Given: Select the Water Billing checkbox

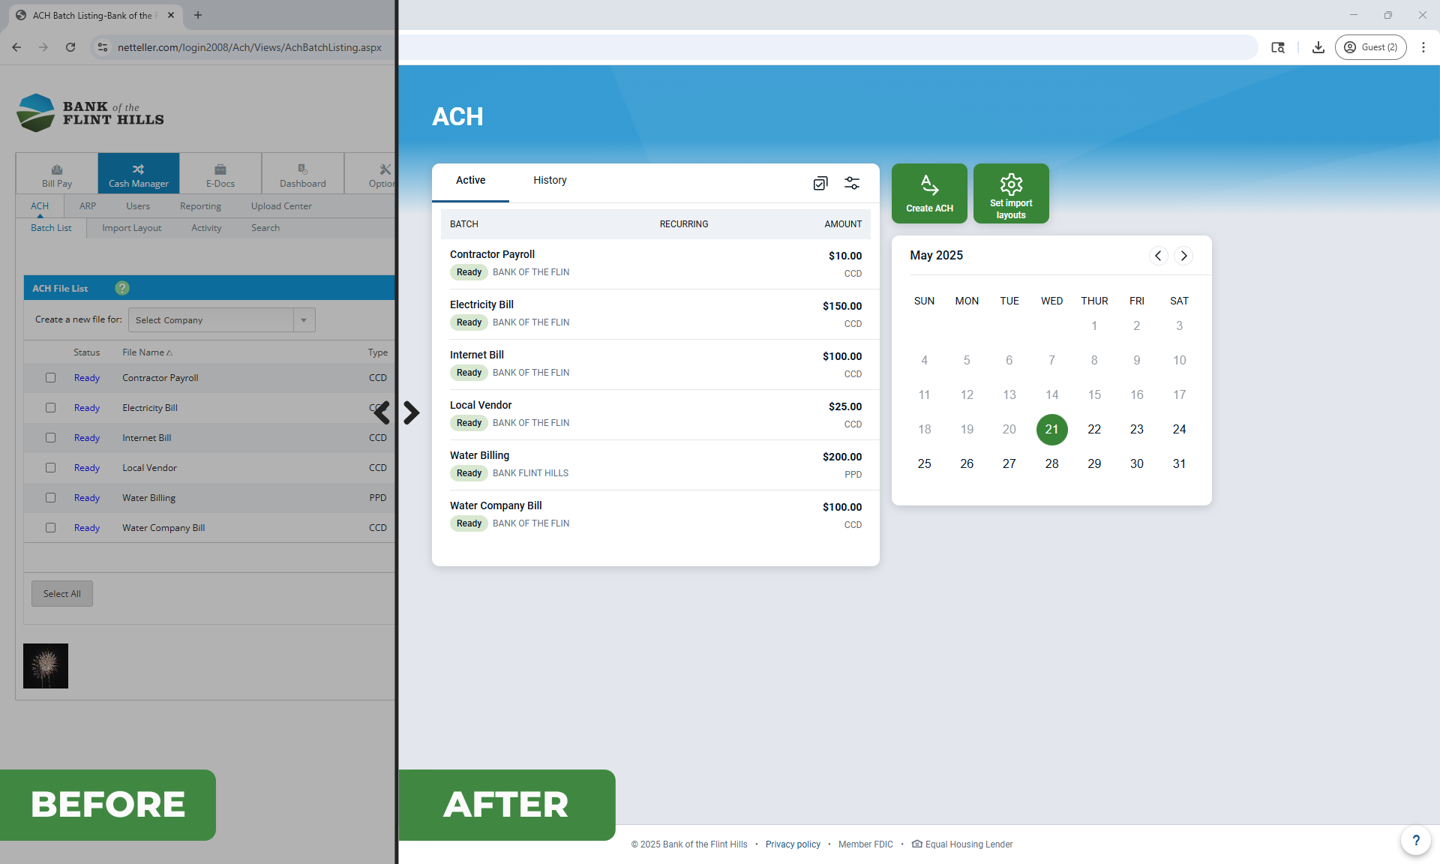Looking at the screenshot, I should pyautogui.click(x=50, y=498).
